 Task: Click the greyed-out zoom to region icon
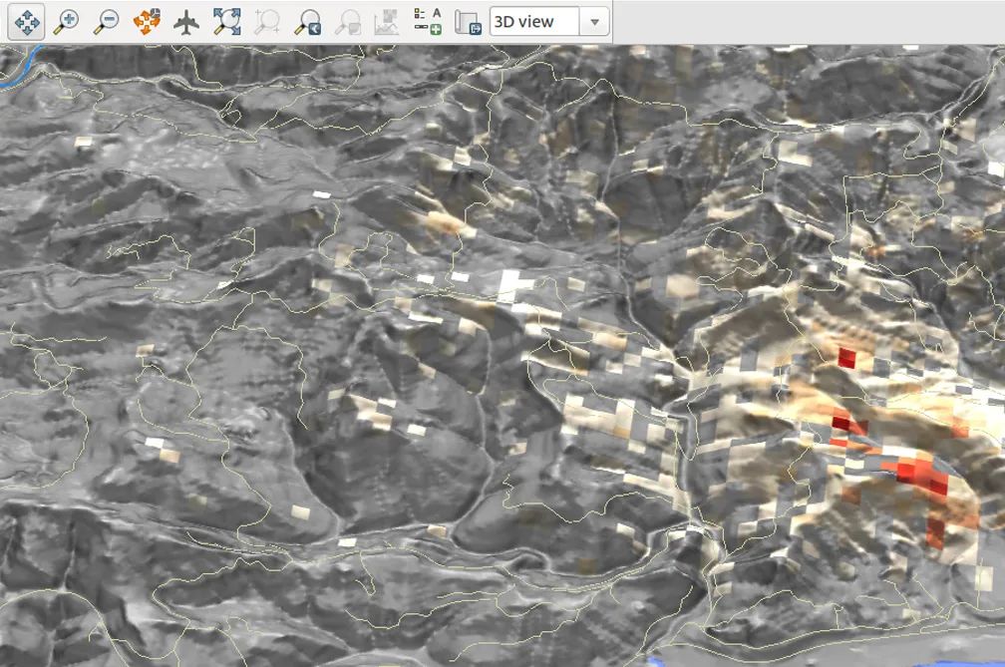pos(266,22)
